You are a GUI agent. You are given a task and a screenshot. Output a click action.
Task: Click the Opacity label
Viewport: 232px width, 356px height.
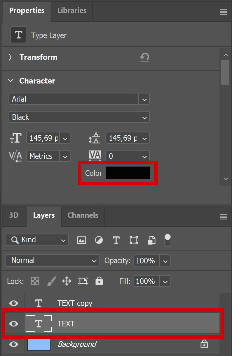point(117,260)
